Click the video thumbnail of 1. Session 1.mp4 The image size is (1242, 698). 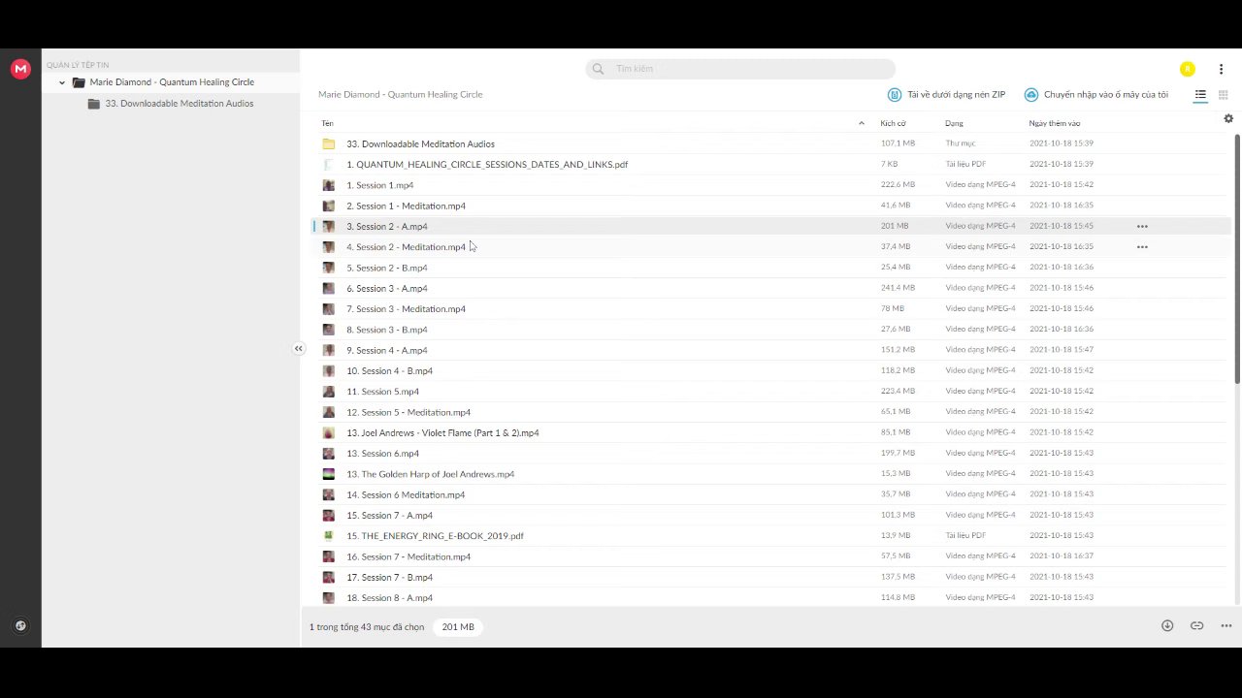(329, 185)
